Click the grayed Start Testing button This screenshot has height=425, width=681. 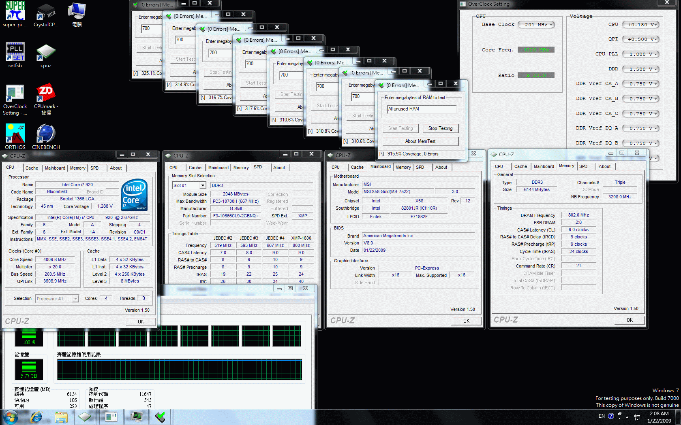click(400, 128)
